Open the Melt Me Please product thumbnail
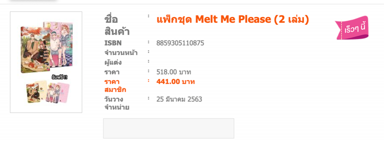This screenshot has height=142, width=384. [46, 62]
